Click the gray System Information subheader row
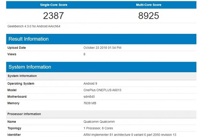This screenshot has width=201, height=137. pos(101,76)
